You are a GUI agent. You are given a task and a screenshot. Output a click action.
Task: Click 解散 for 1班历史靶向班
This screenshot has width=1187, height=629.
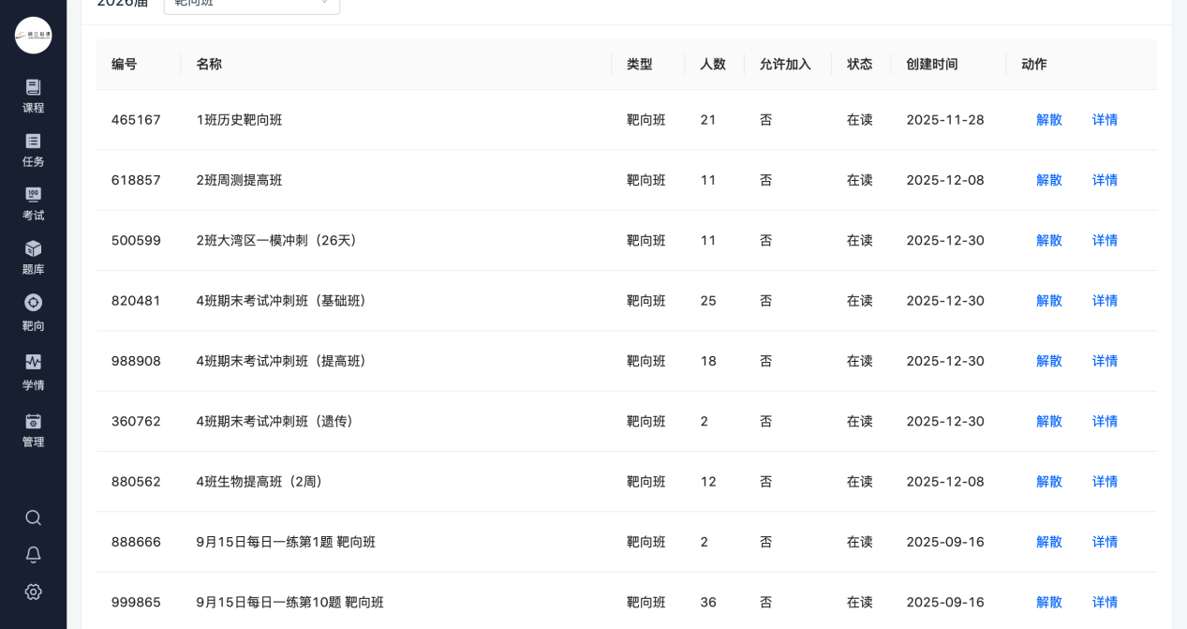1048,120
